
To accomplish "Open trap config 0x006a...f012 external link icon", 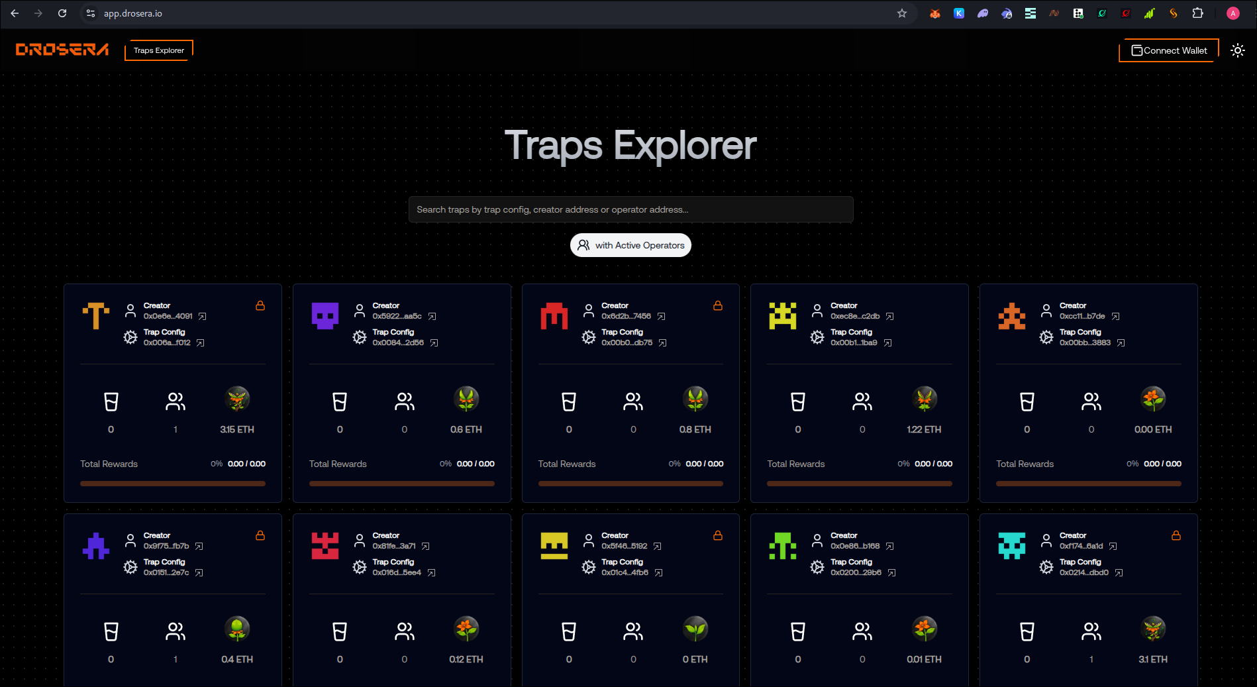I will [201, 343].
